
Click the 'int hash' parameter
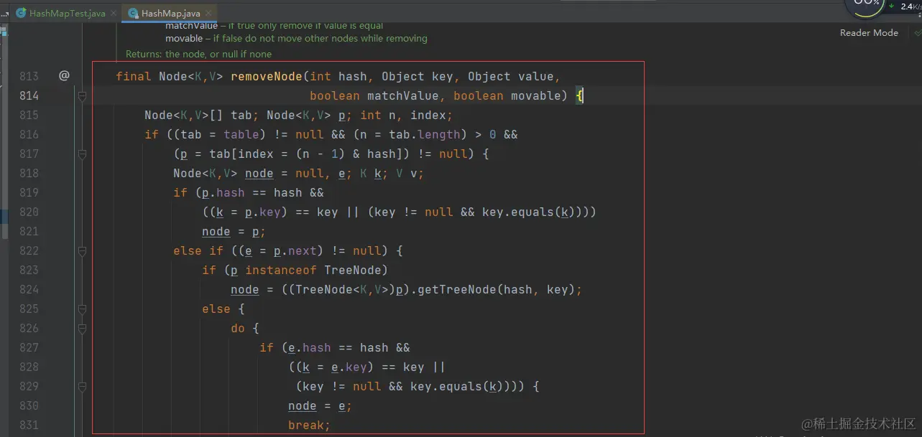338,76
